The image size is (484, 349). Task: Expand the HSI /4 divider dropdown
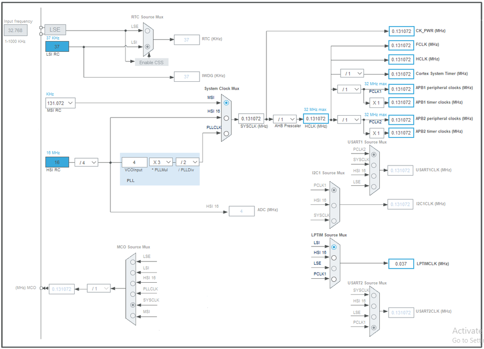click(86, 162)
